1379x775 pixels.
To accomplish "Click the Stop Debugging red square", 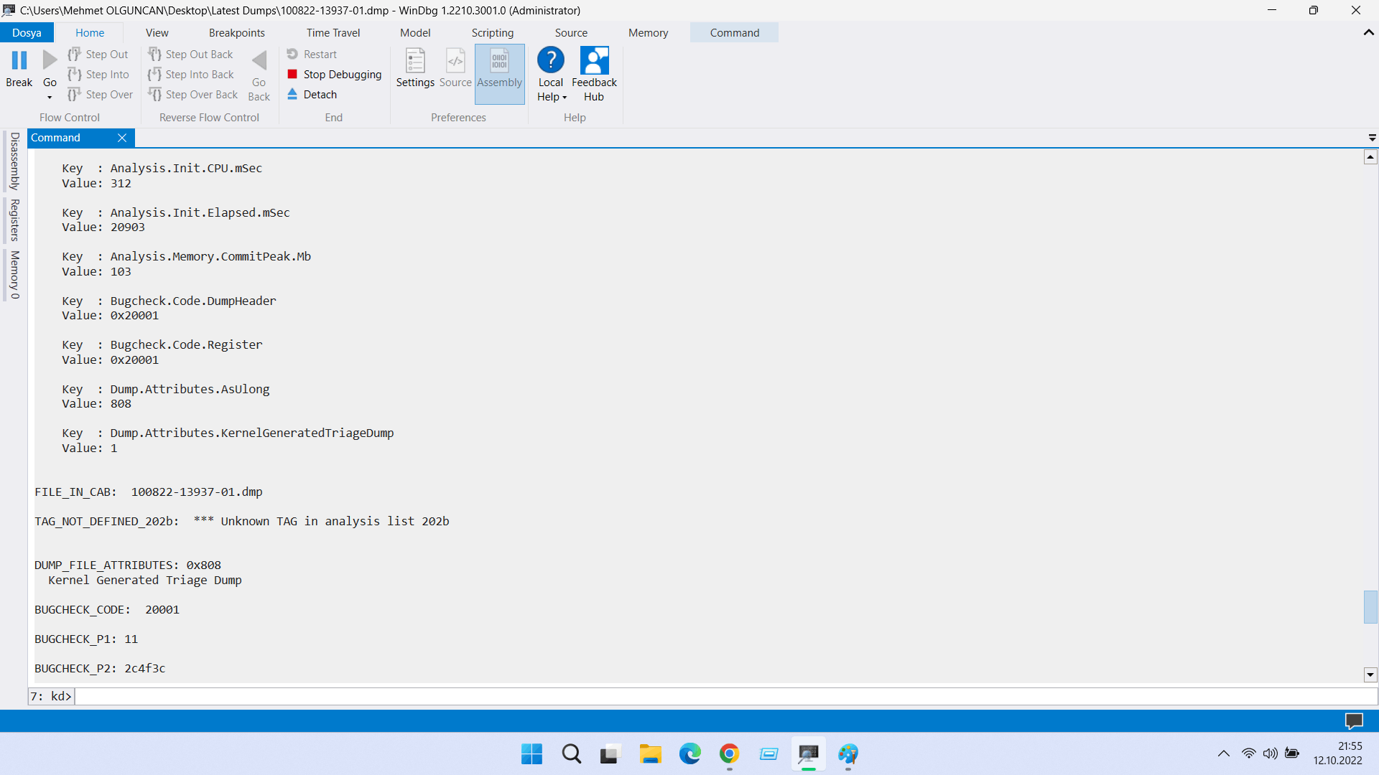I will tap(292, 74).
